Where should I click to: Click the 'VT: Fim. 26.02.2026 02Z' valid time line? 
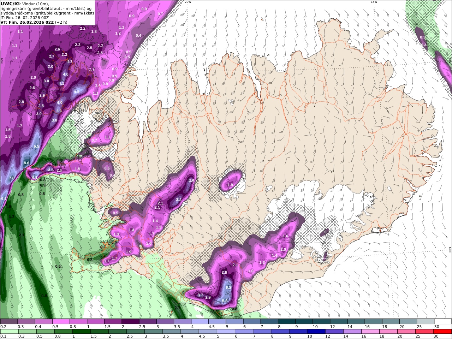pyautogui.click(x=27, y=22)
